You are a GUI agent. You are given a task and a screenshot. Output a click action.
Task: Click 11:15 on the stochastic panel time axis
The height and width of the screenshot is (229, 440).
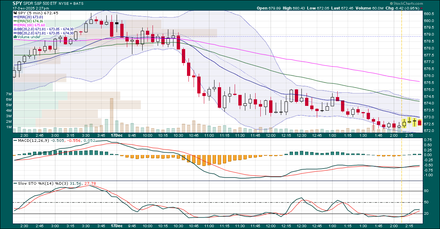pos(225,226)
